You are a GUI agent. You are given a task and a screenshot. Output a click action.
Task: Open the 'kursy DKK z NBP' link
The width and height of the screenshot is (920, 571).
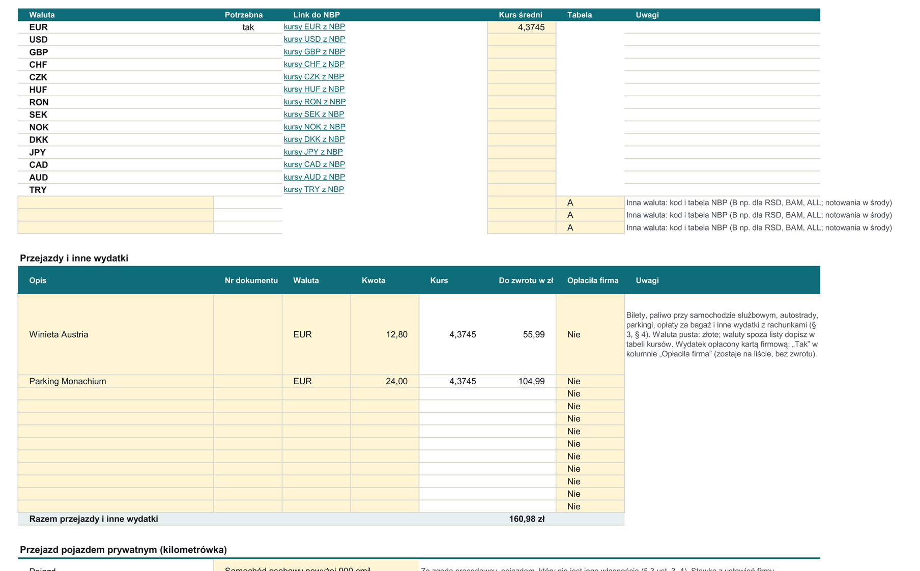314,139
